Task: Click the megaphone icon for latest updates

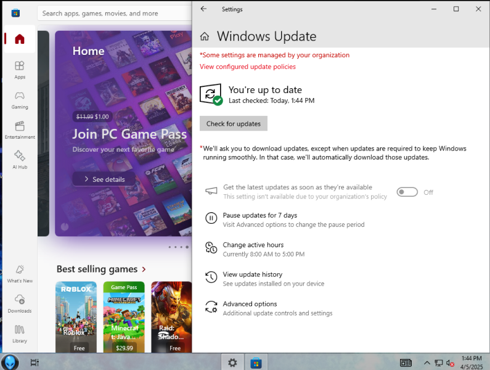Action: [211, 191]
